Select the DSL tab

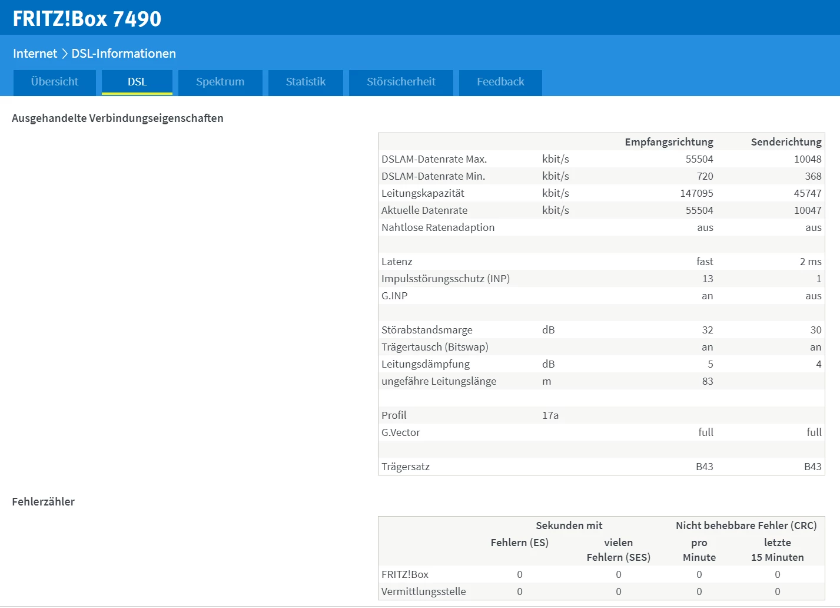(137, 82)
